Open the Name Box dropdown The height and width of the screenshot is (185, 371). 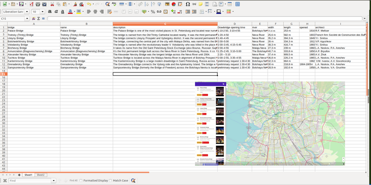[27, 19]
